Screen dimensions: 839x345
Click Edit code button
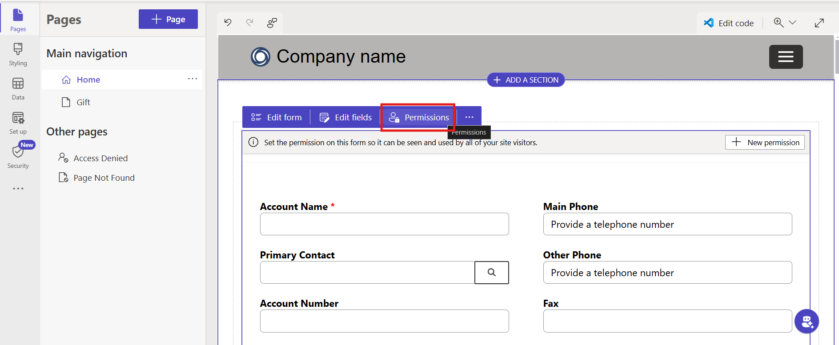pos(729,23)
